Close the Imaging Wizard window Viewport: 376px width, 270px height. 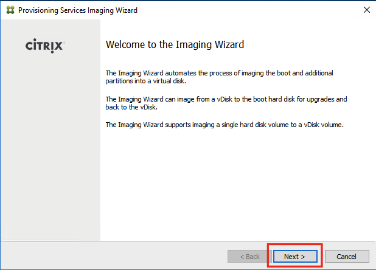367,10
